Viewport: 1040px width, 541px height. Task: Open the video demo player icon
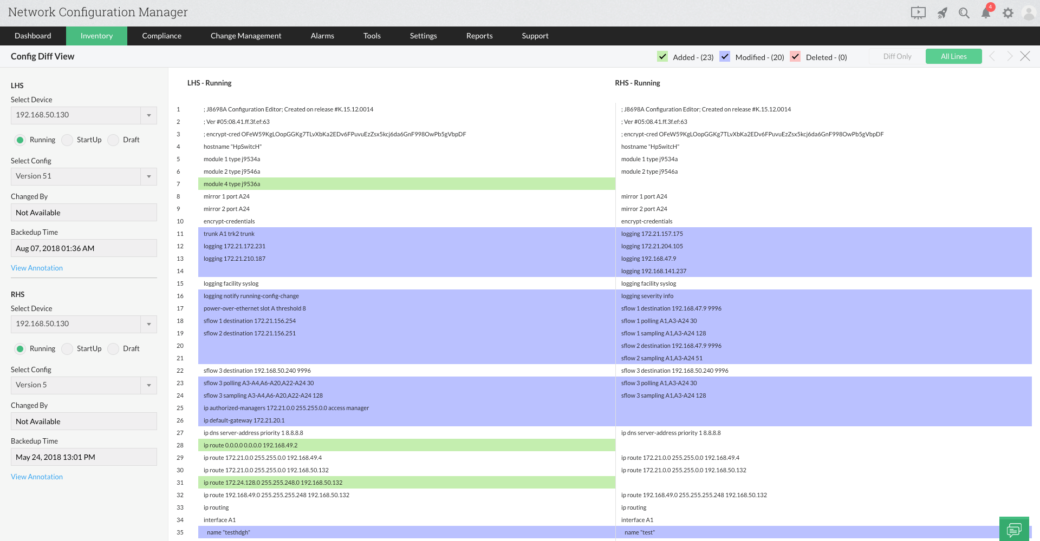pyautogui.click(x=918, y=12)
